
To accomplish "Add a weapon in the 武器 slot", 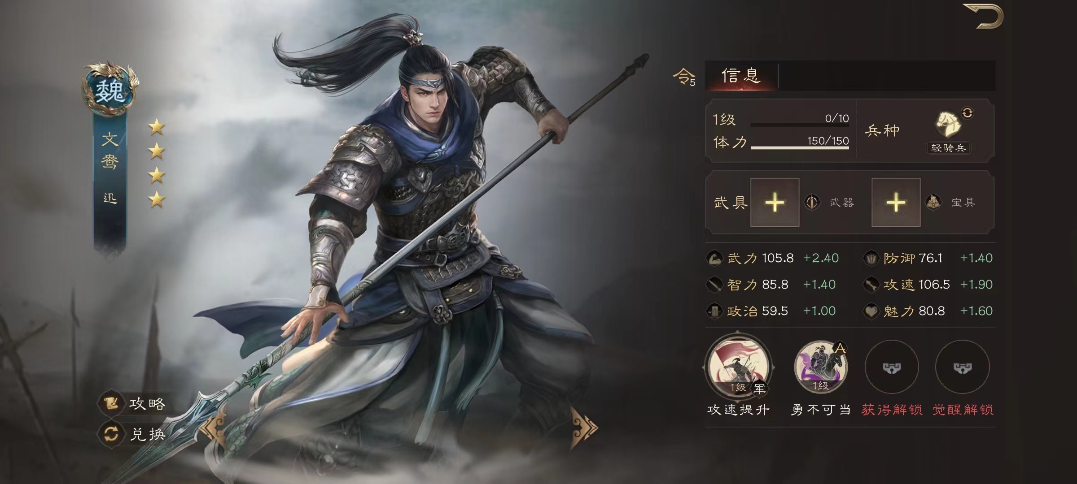I will coord(775,203).
